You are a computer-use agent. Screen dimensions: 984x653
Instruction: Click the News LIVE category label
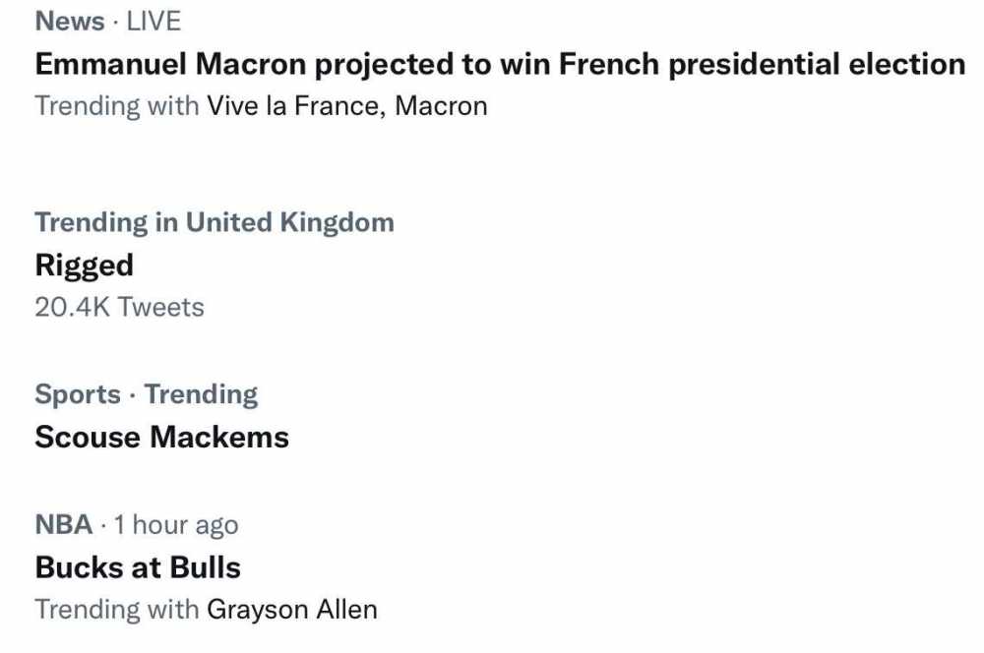coord(108,22)
